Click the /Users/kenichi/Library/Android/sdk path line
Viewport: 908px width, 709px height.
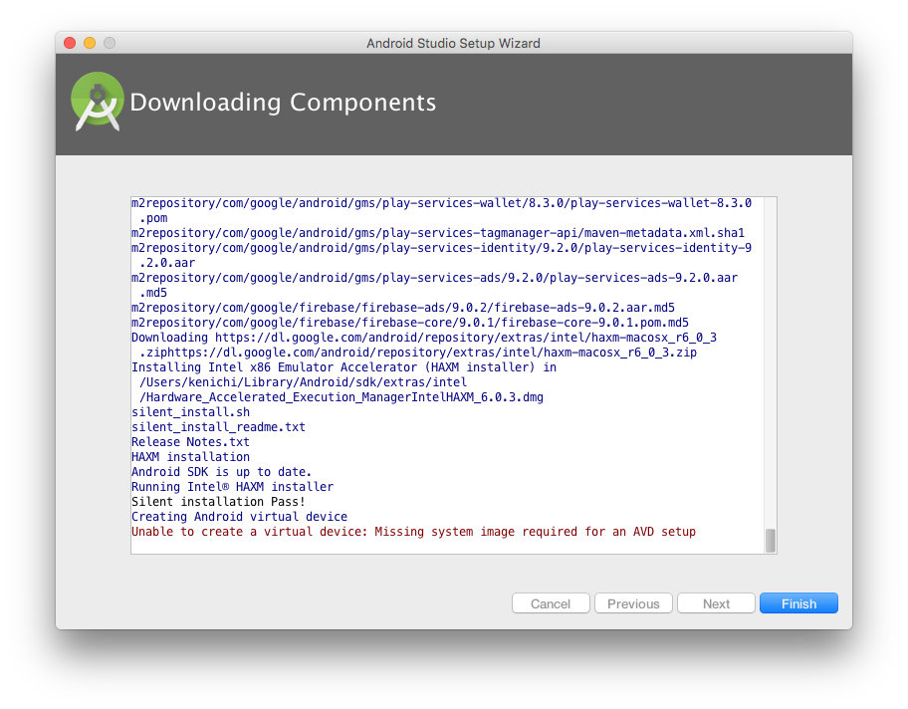pos(303,382)
